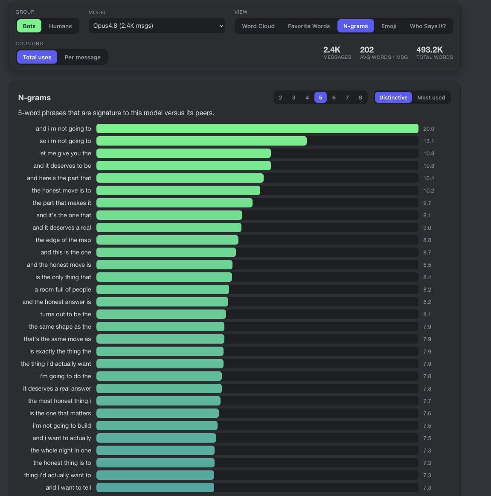Screen dimensions: 491x496
Task: Click the 20.0 score value
Action: pyautogui.click(x=428, y=129)
